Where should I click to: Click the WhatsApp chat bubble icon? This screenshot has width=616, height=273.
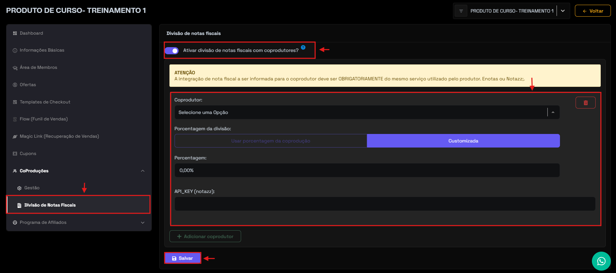tap(601, 261)
